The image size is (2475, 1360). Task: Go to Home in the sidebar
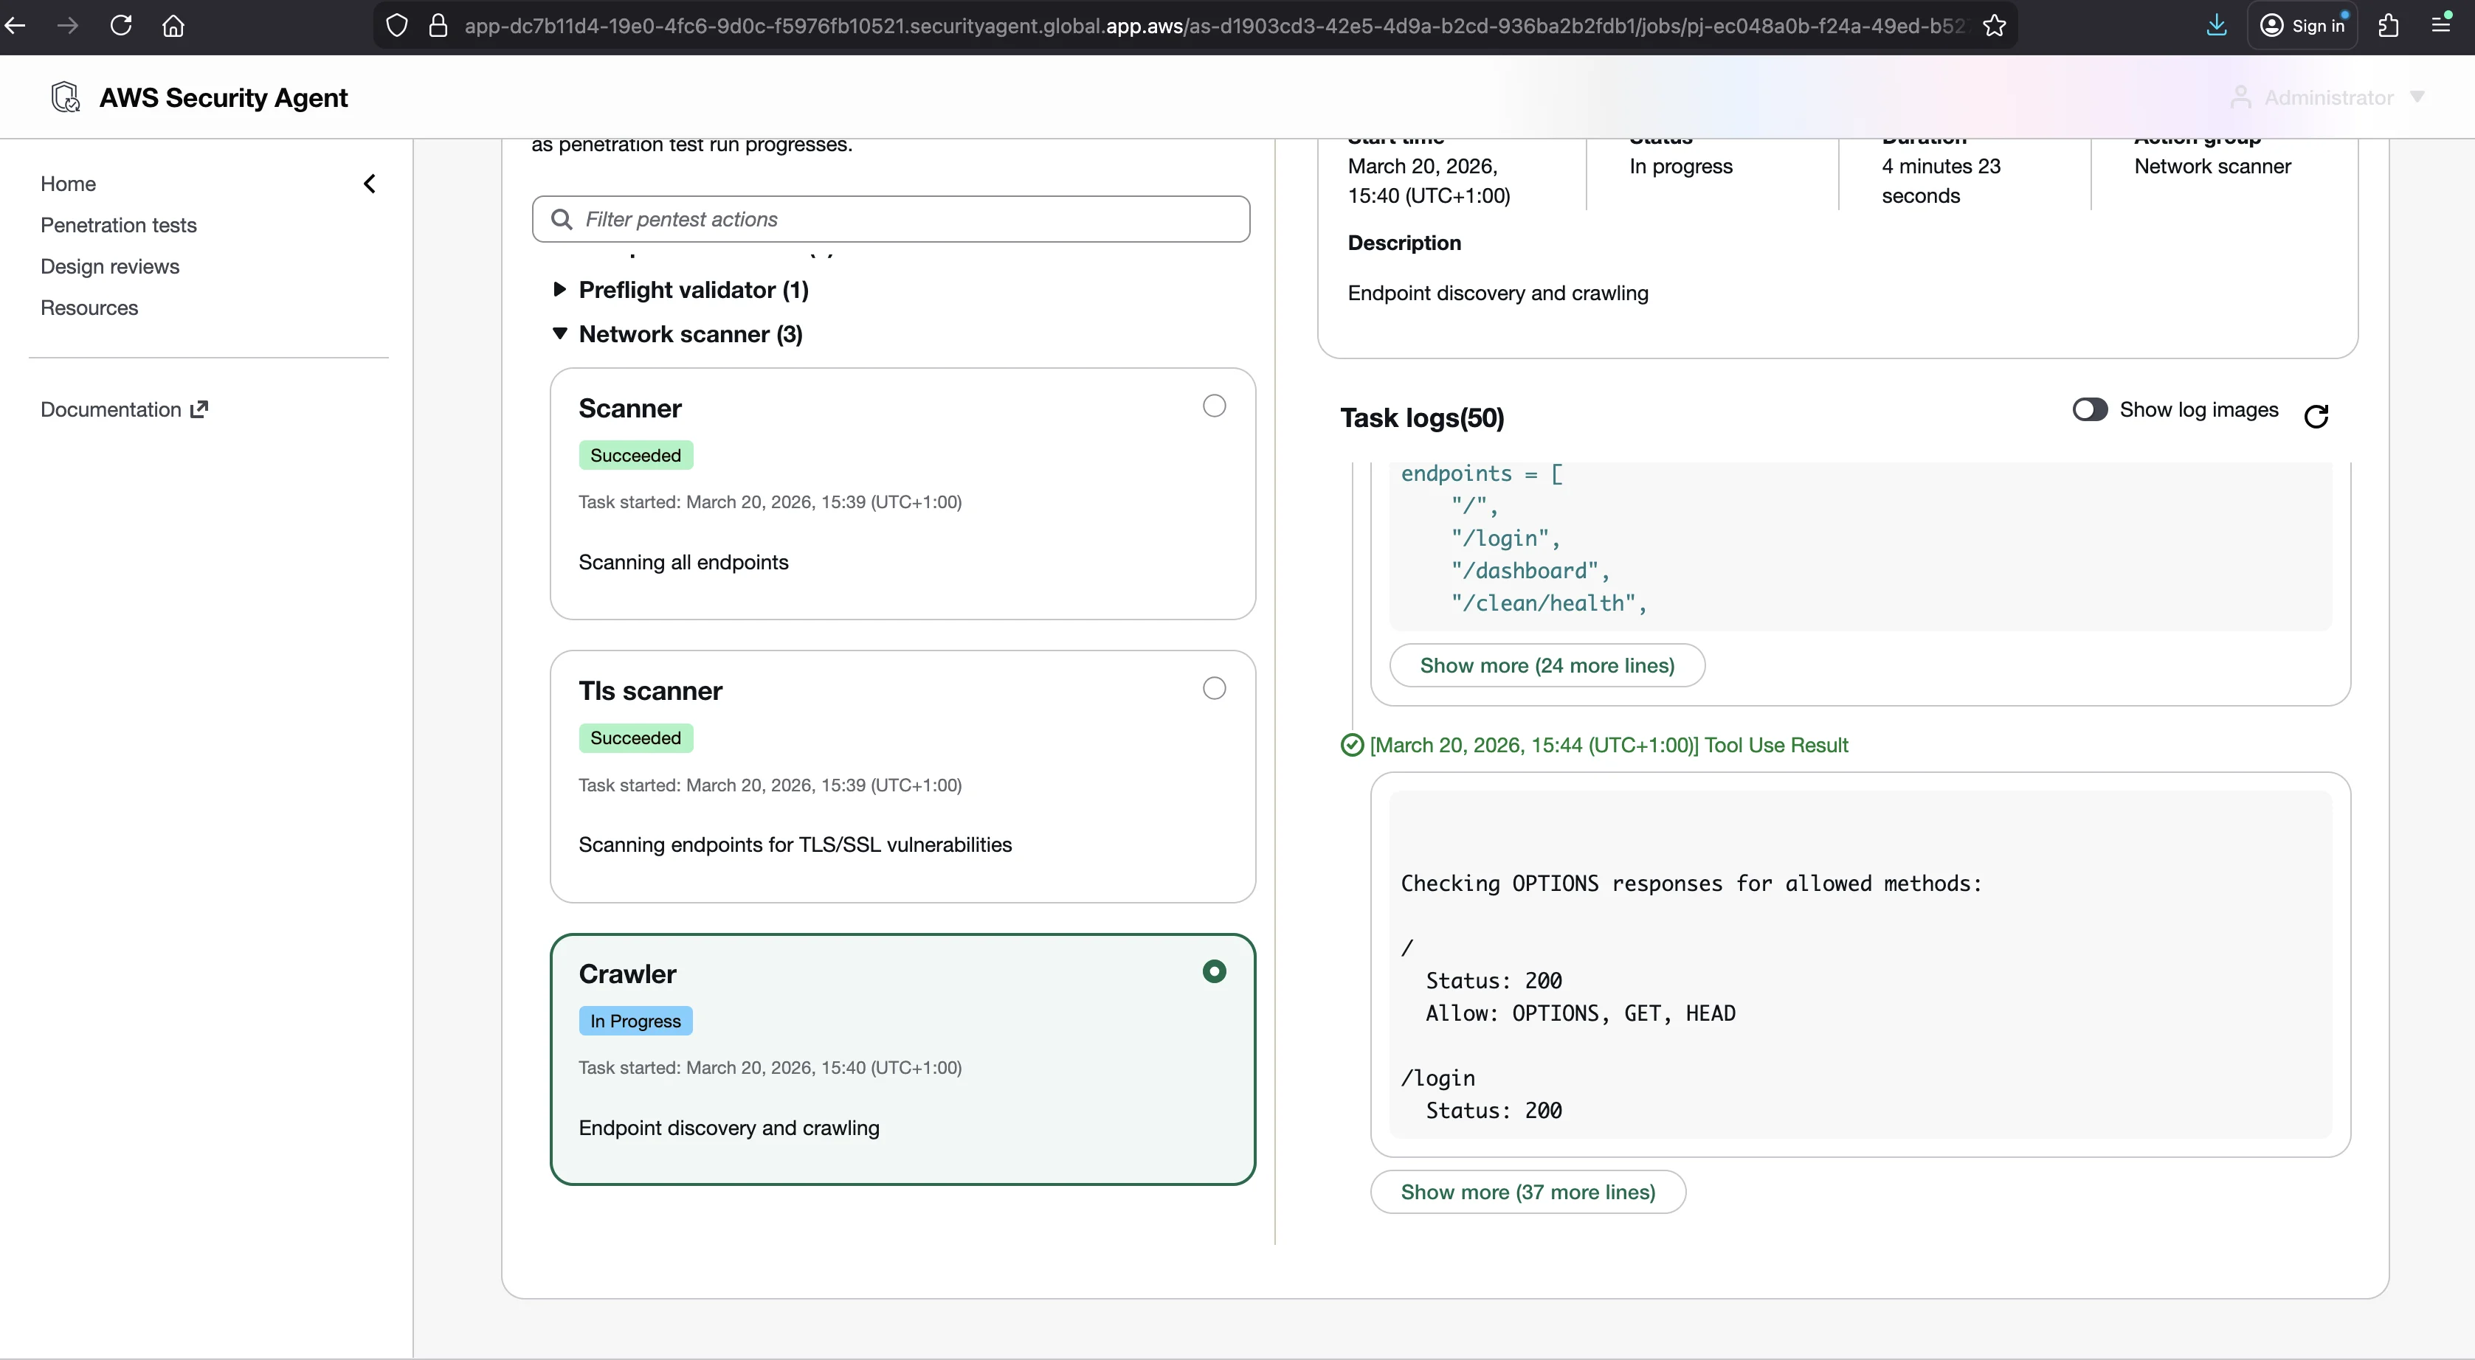point(68,184)
